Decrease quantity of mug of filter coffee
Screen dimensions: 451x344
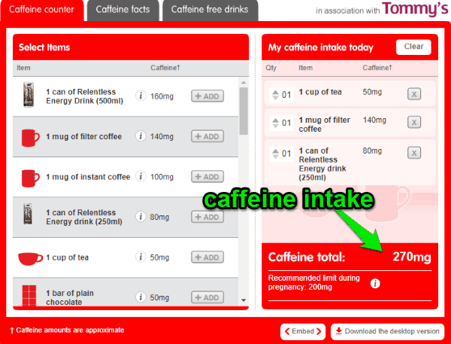[276, 126]
